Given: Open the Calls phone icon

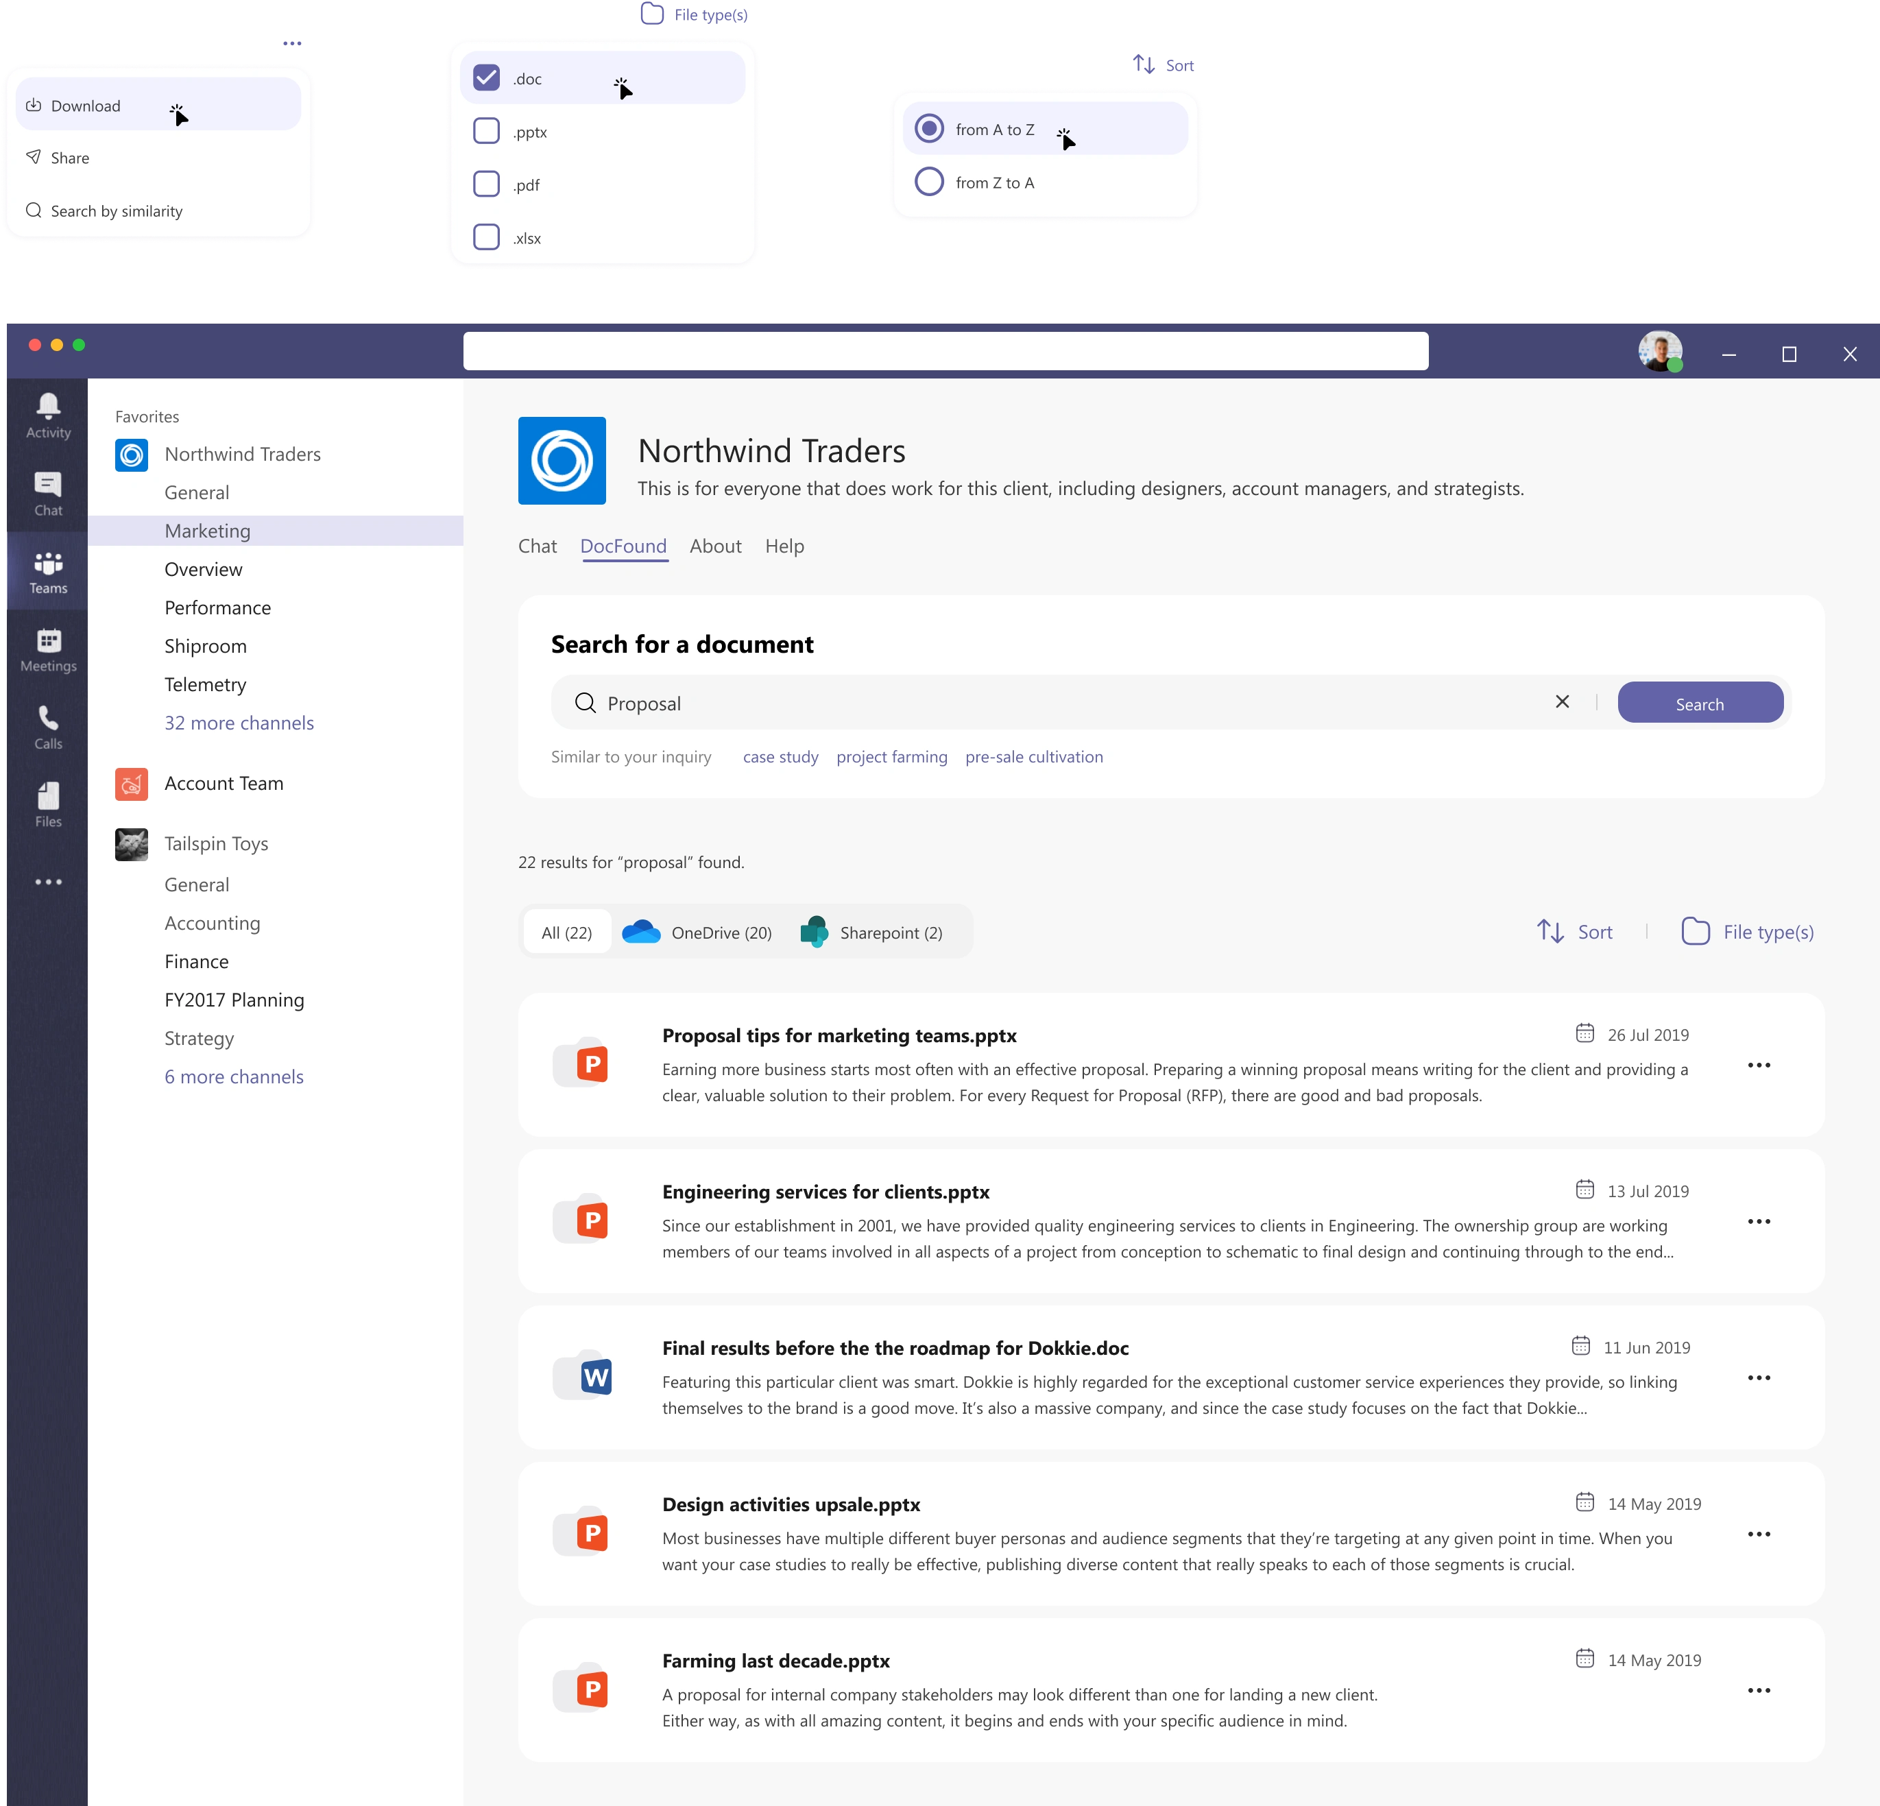Looking at the screenshot, I should tap(48, 727).
